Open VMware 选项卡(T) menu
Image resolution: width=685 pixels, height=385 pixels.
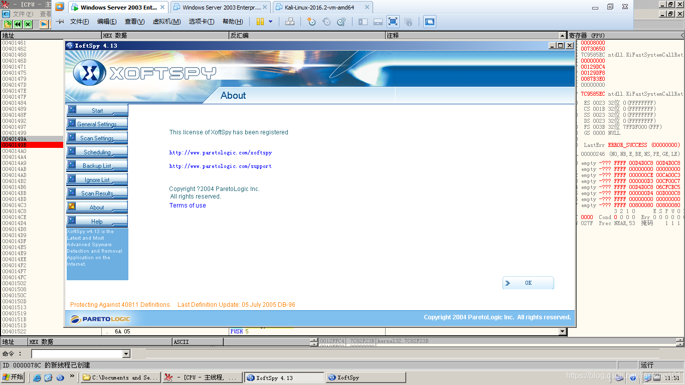pos(202,22)
